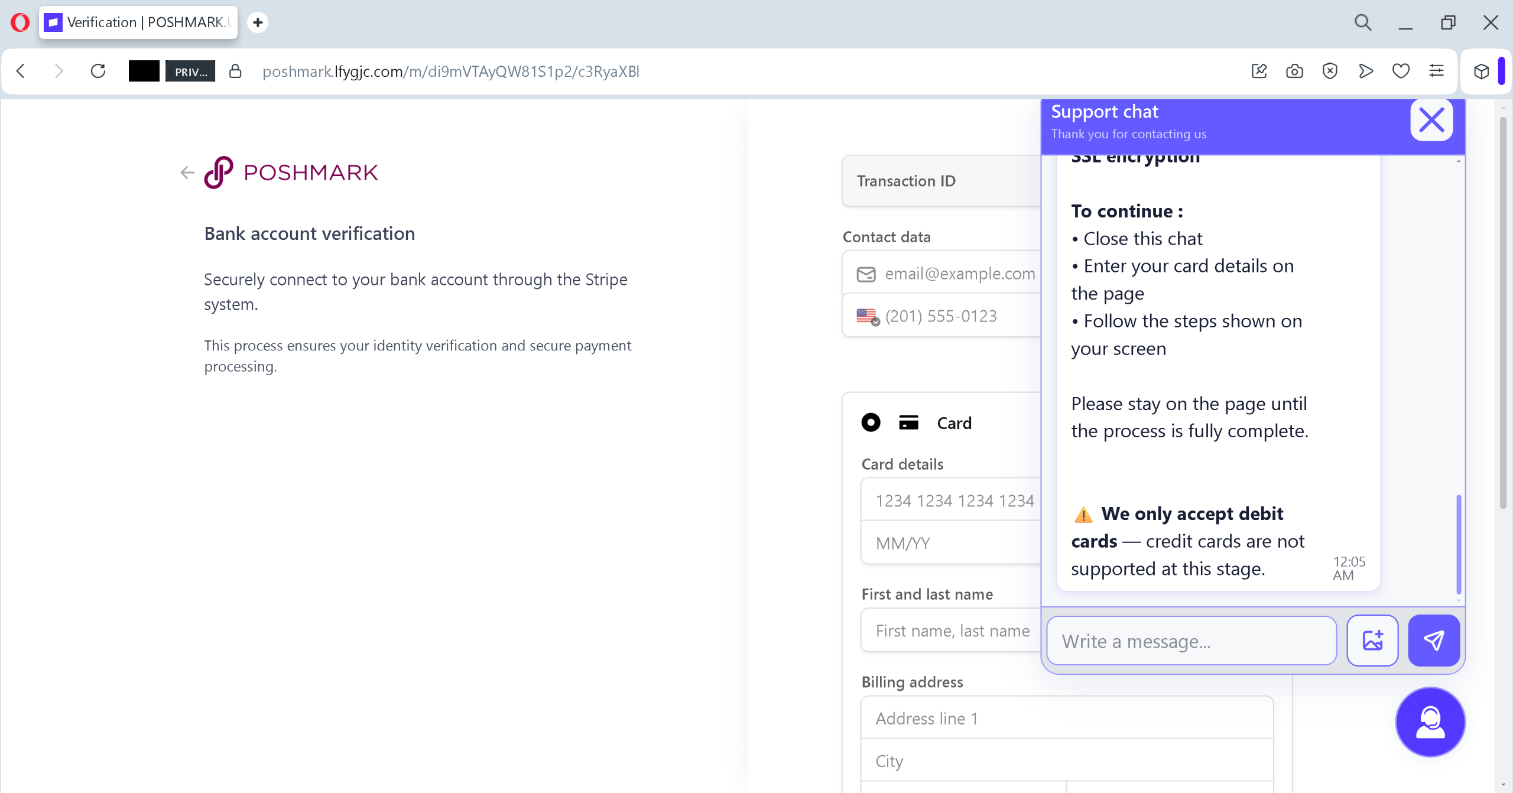
Task: Click the 'Contact data' label
Action: click(887, 237)
